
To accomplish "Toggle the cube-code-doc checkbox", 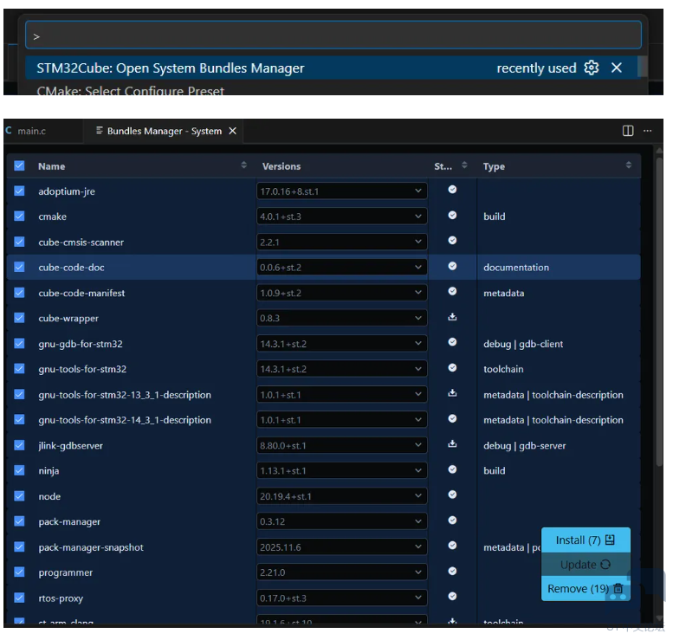I will coord(19,267).
